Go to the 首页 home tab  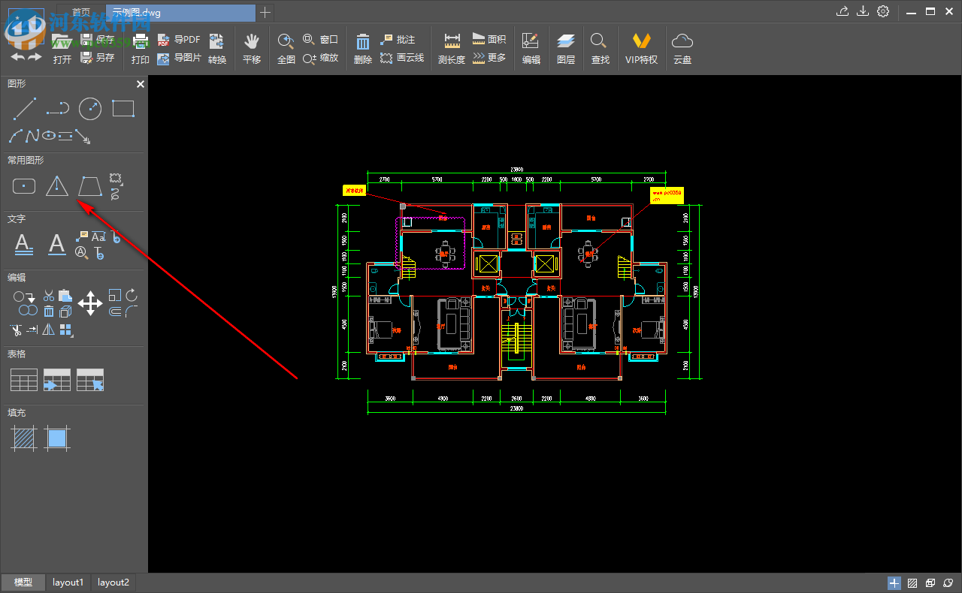[81, 11]
